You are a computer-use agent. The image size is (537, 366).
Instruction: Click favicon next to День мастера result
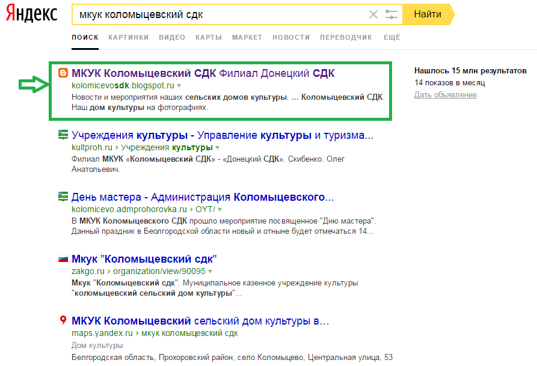[x=63, y=197]
